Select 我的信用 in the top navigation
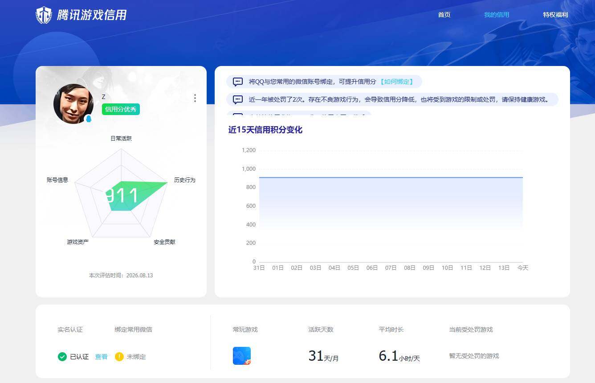 click(x=497, y=15)
